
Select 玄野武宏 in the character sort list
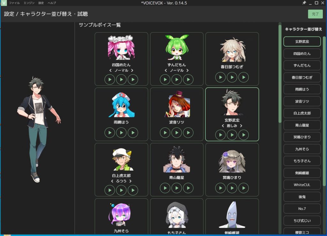[302, 42]
